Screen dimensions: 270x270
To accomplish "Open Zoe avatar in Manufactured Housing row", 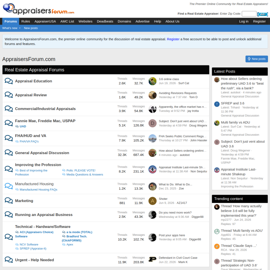I will 152,187.
